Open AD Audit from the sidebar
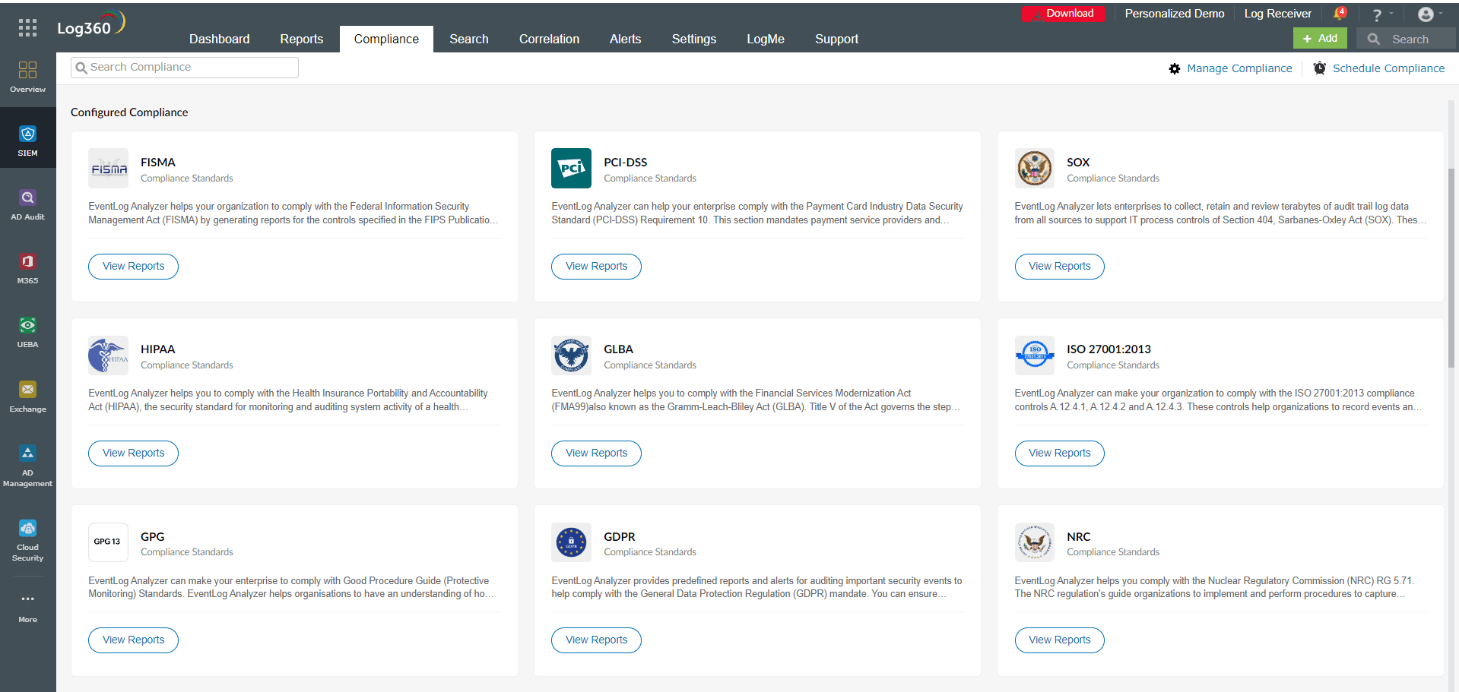 [27, 205]
